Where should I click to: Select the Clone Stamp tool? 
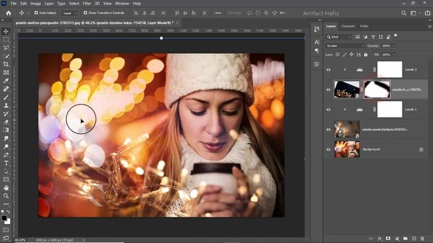[6, 105]
